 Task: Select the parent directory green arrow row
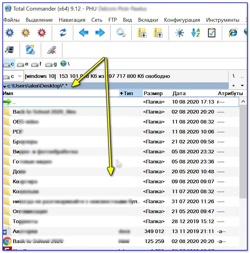(121, 102)
